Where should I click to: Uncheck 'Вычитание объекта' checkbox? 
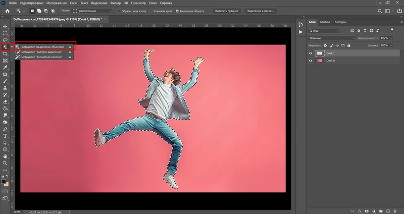pyautogui.click(x=177, y=11)
